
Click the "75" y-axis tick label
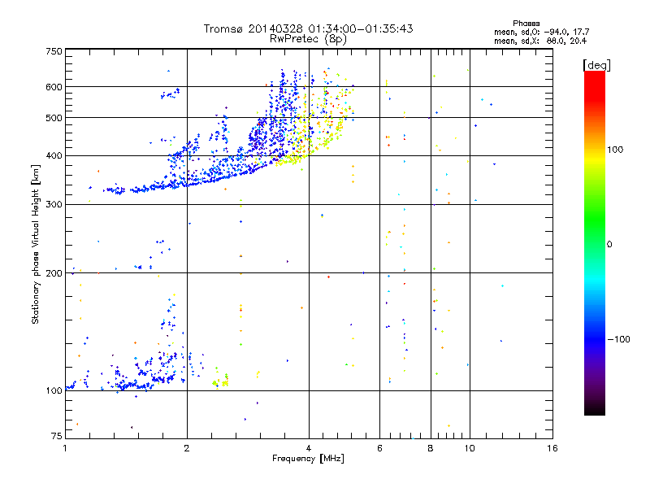[57, 436]
